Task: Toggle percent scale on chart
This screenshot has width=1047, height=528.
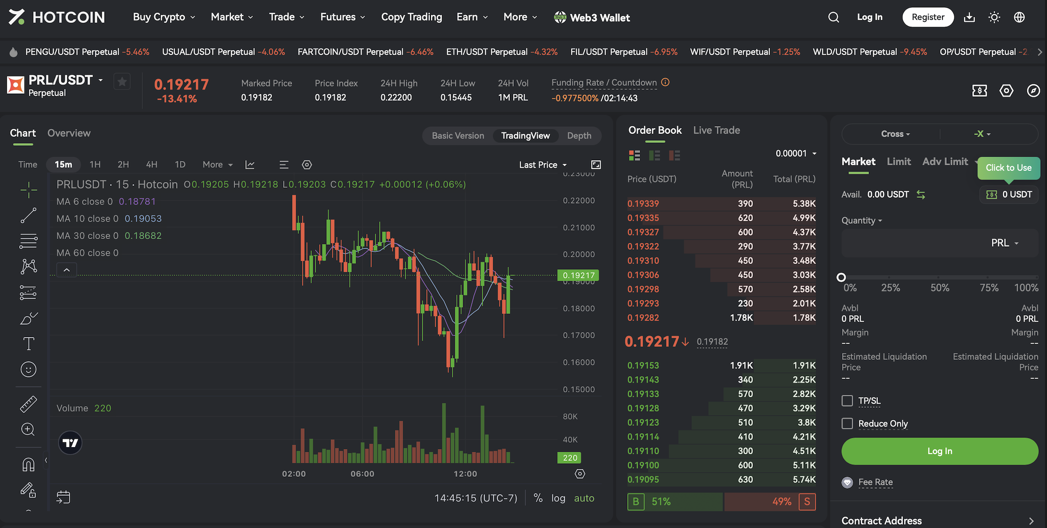Action: coord(538,498)
